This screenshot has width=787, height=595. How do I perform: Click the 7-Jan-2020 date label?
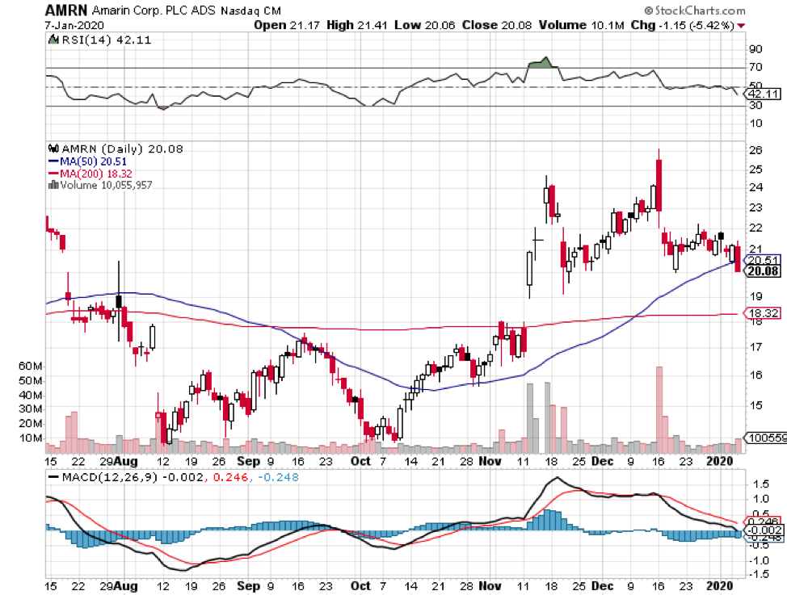coord(74,26)
